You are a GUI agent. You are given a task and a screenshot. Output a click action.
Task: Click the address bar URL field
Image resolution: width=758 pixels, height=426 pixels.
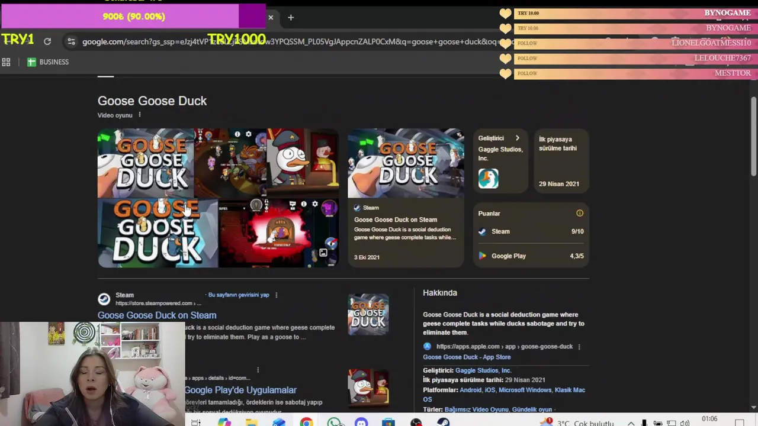coord(290,41)
